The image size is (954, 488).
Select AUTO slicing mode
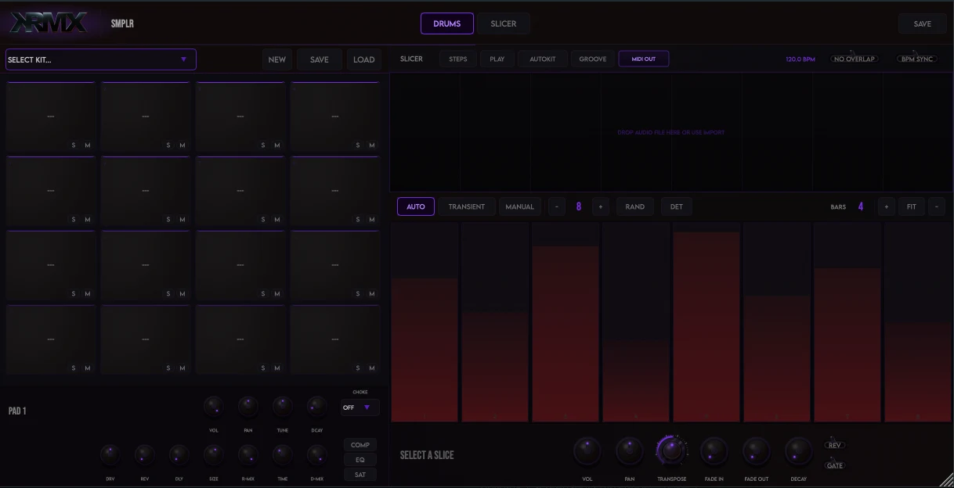(416, 206)
